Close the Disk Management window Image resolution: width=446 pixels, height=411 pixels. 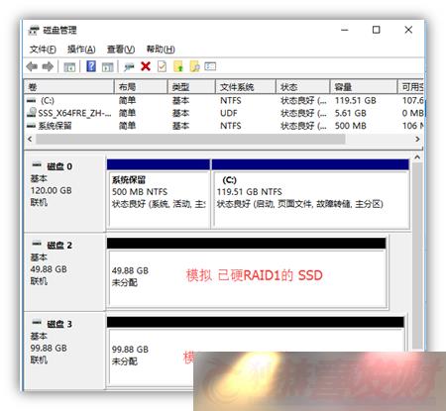tap(408, 30)
